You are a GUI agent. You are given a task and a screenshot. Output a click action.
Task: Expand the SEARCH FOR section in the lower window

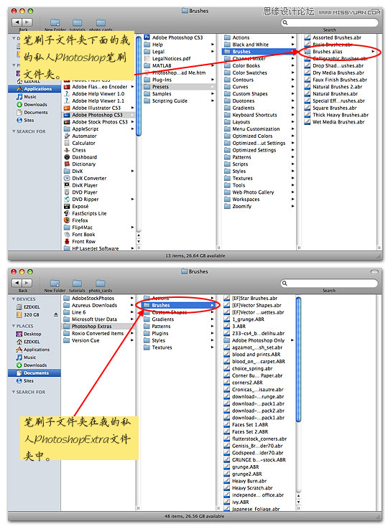(14, 392)
